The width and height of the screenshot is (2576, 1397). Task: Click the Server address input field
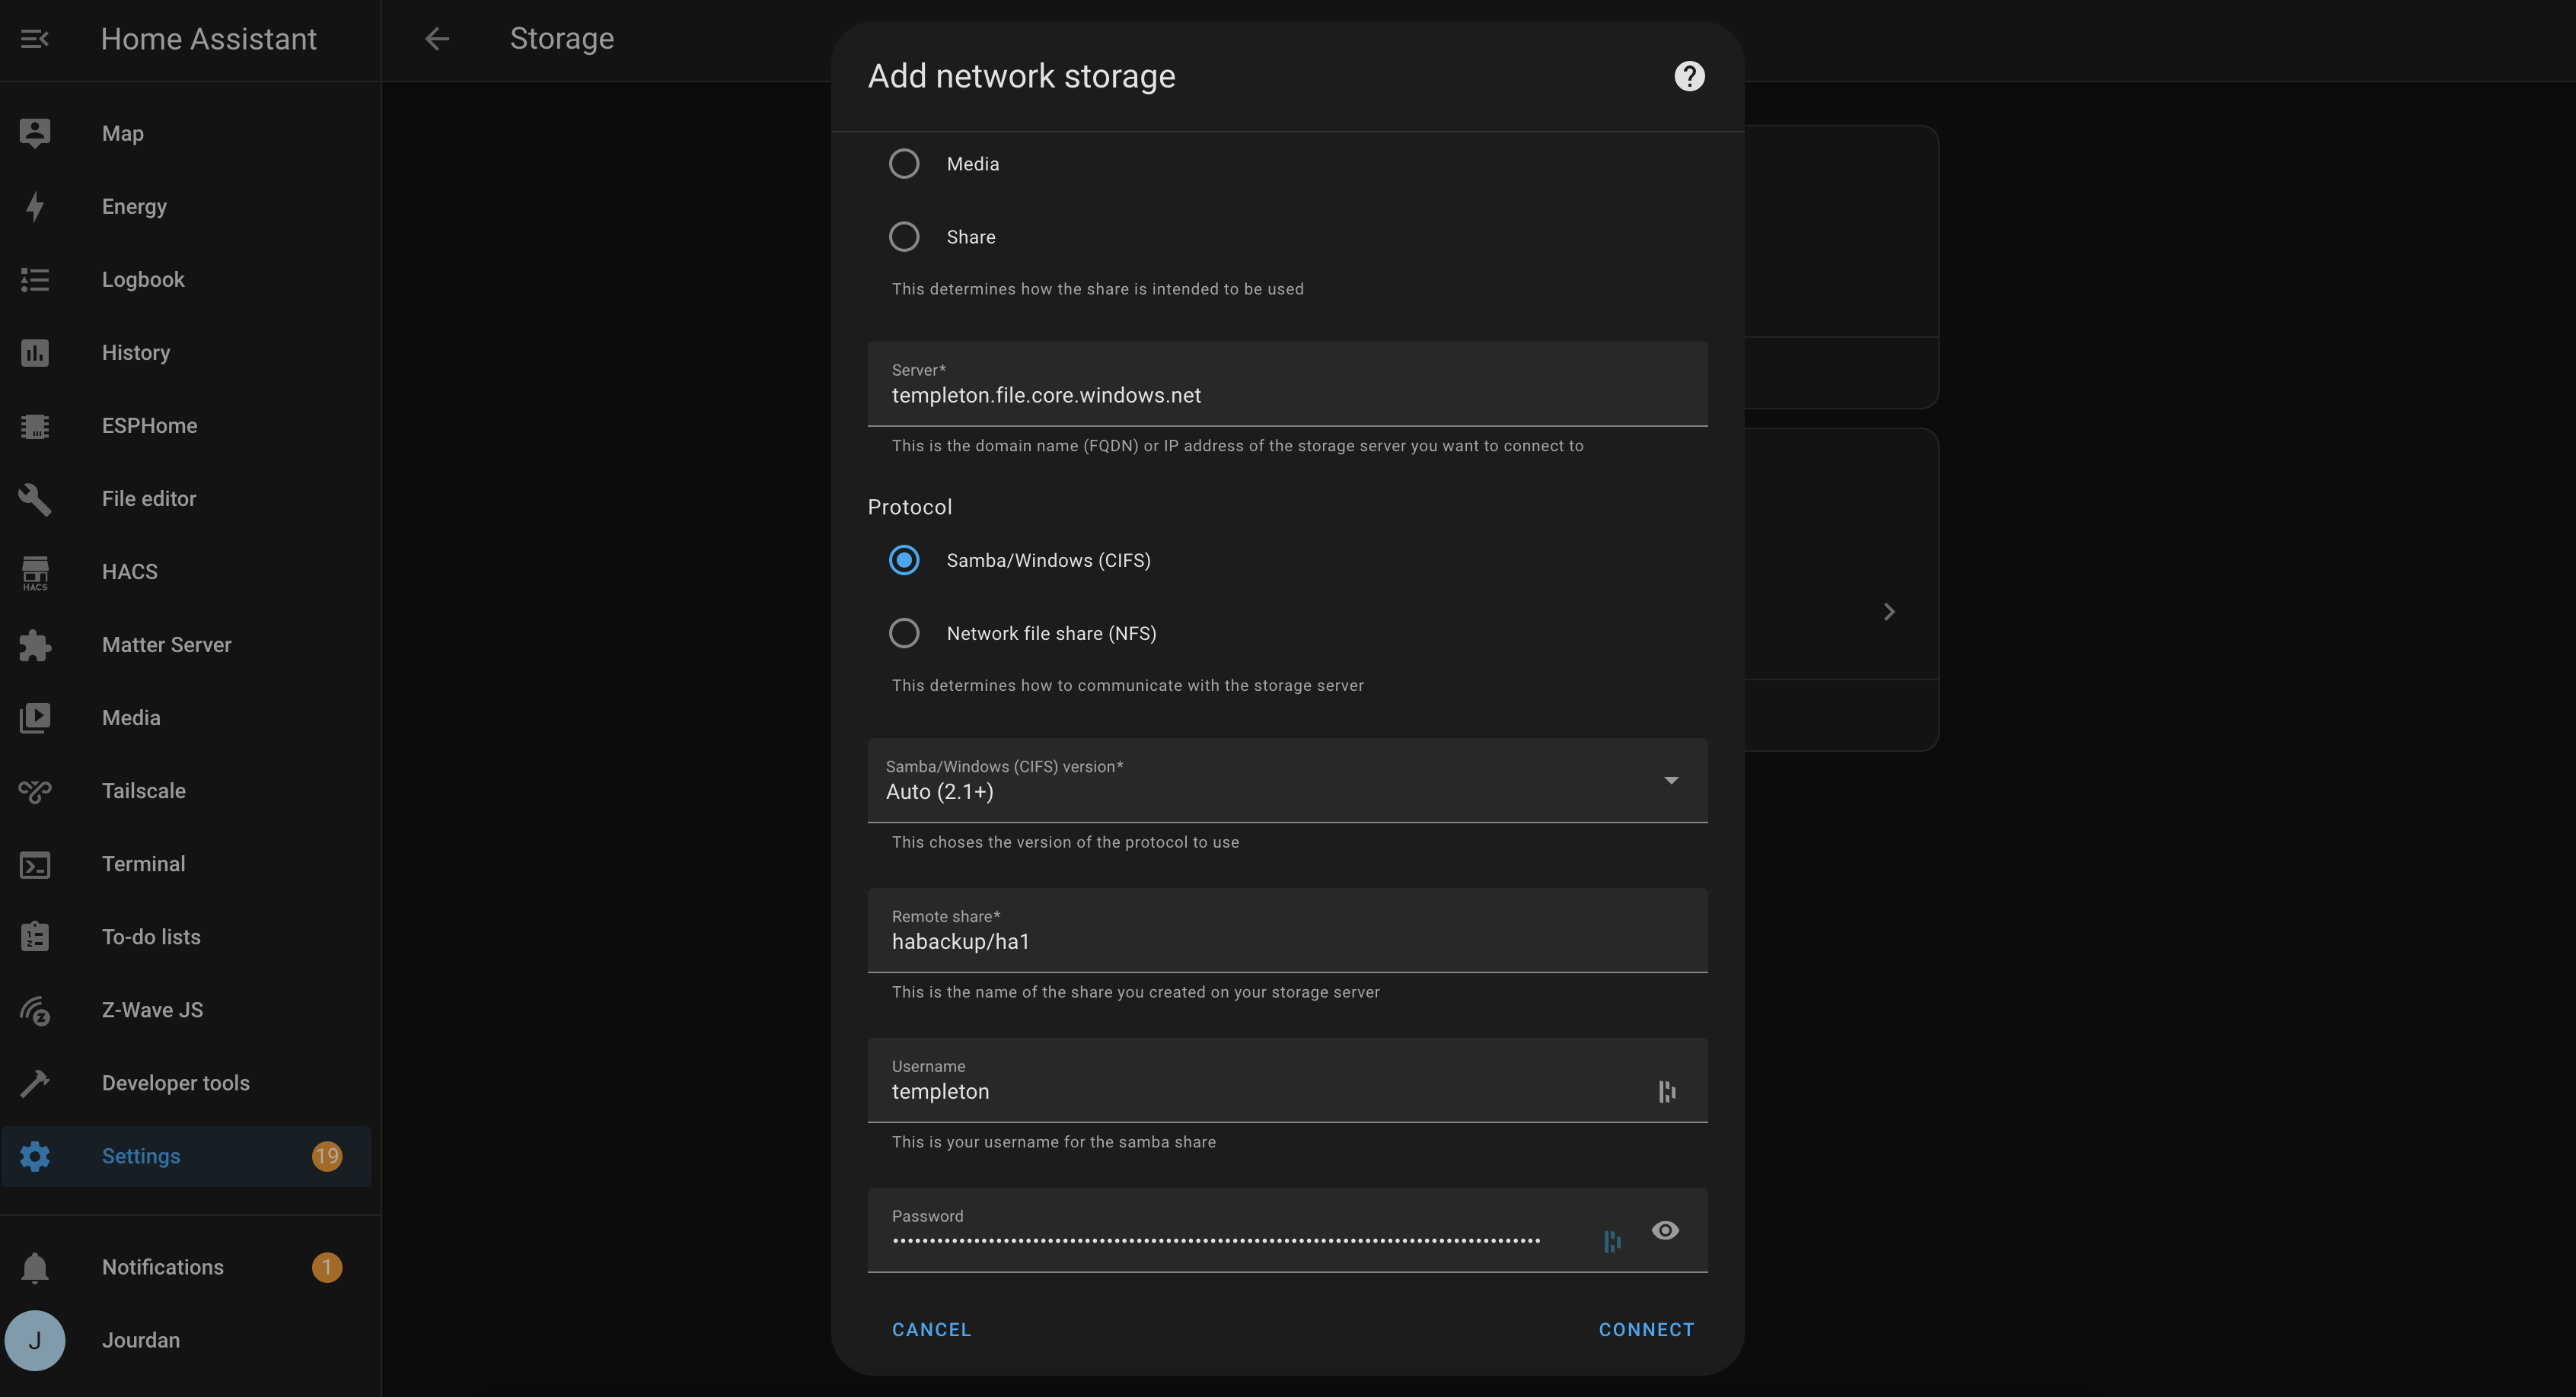(1287, 395)
